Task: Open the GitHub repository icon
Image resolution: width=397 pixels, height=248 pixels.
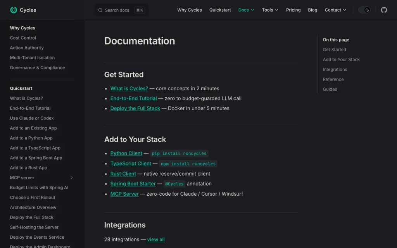Action: [x=384, y=10]
